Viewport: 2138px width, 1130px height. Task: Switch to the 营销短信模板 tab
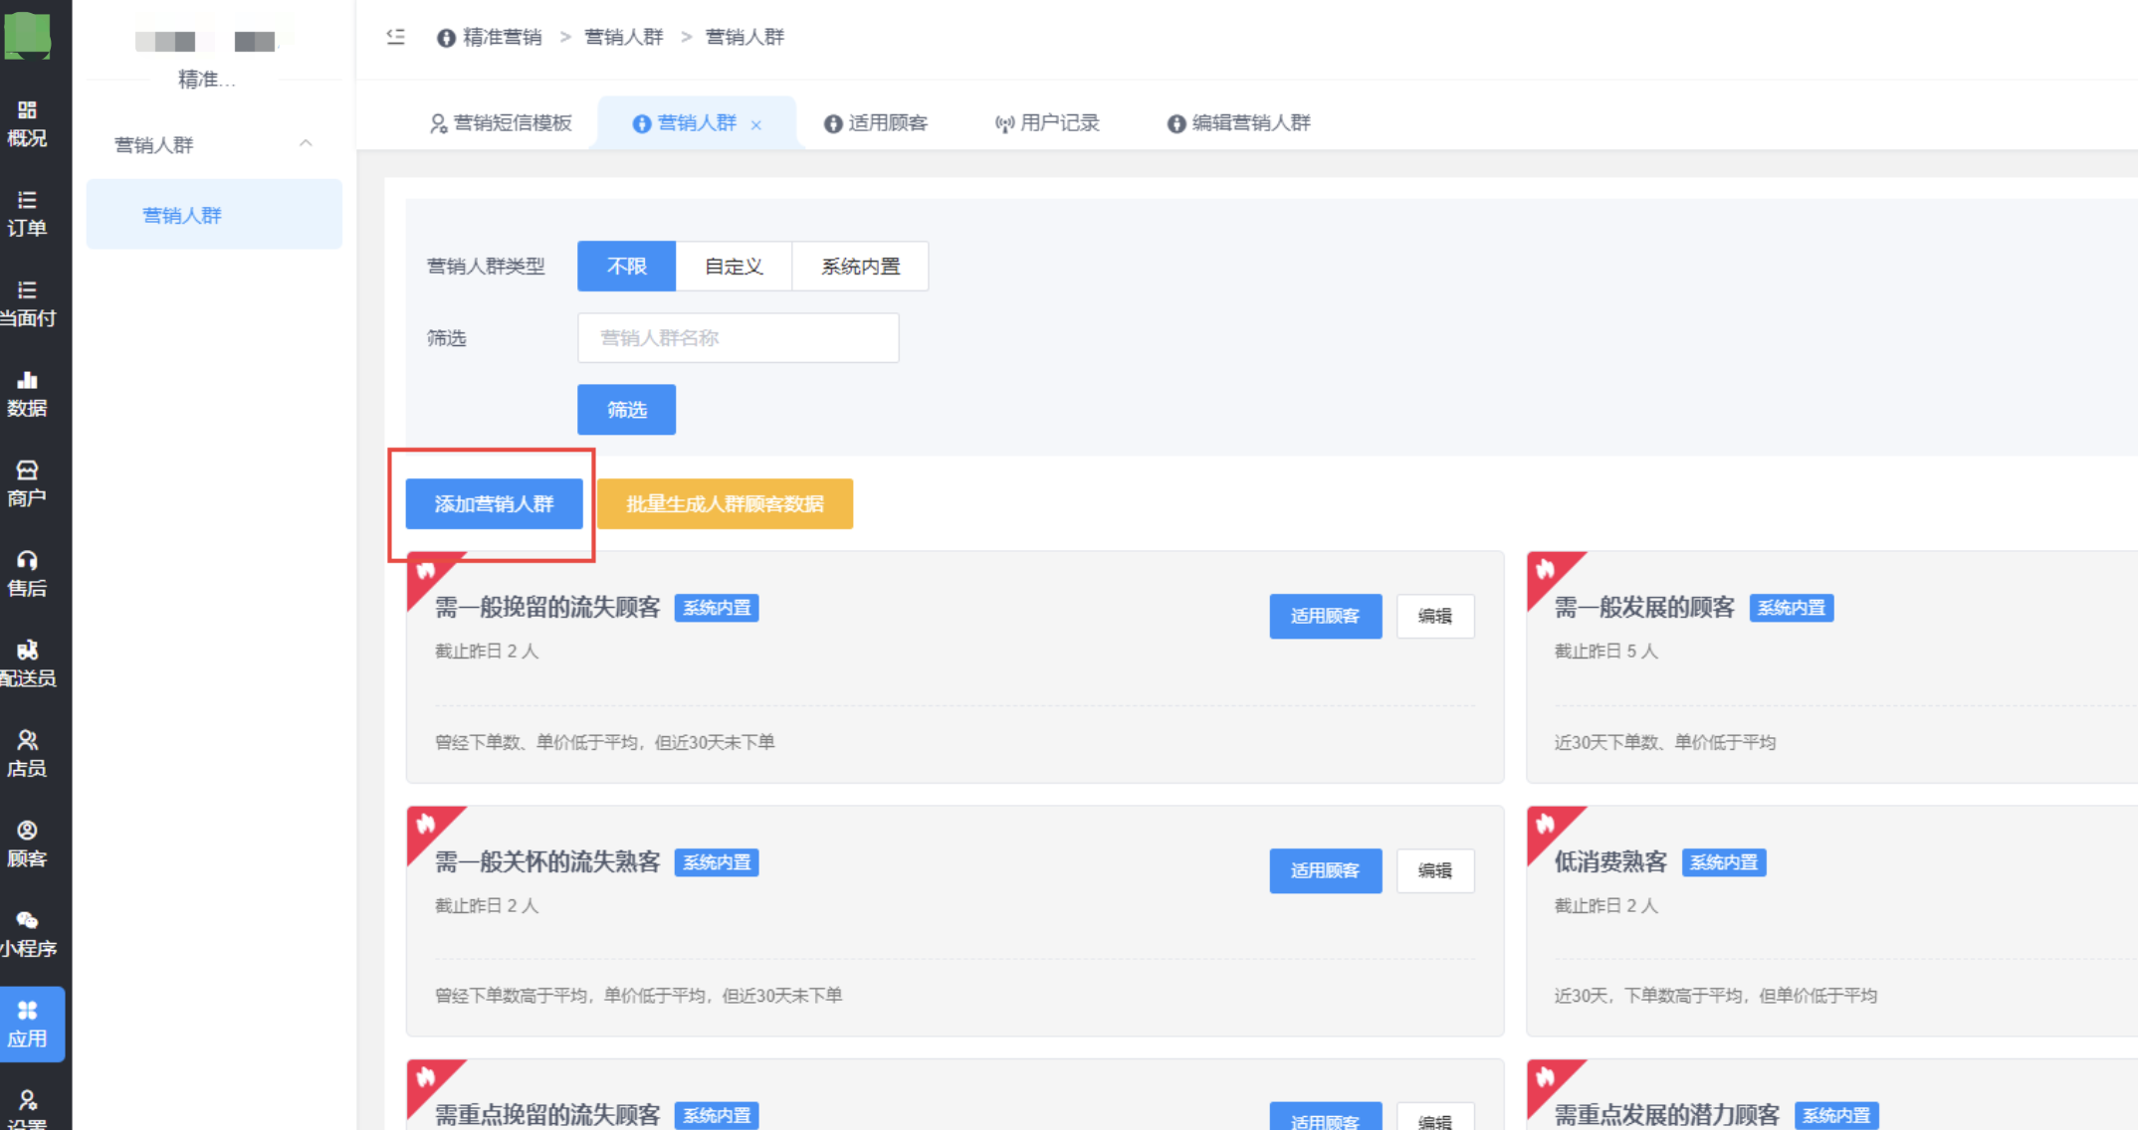click(x=501, y=122)
